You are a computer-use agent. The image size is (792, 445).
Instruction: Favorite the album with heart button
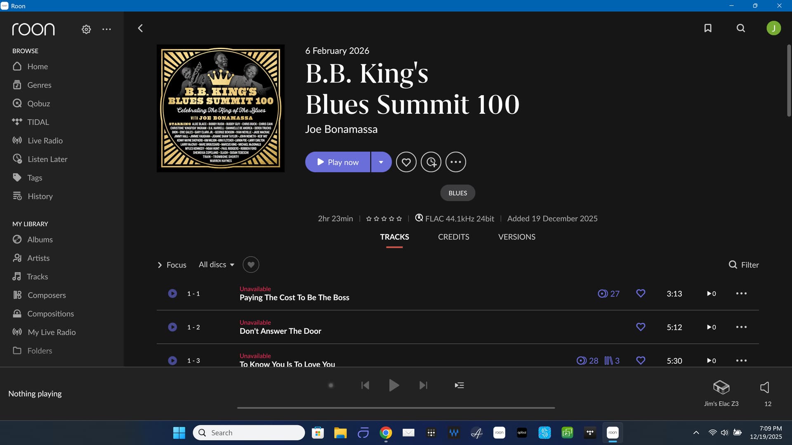(x=406, y=162)
